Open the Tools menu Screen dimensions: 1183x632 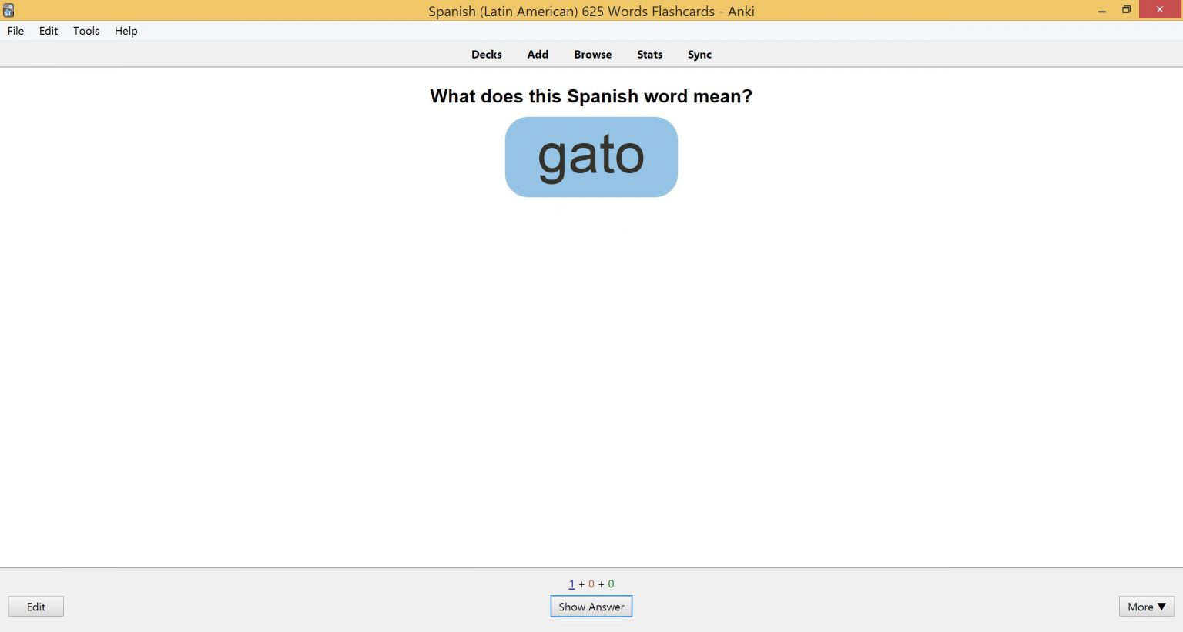coord(85,31)
